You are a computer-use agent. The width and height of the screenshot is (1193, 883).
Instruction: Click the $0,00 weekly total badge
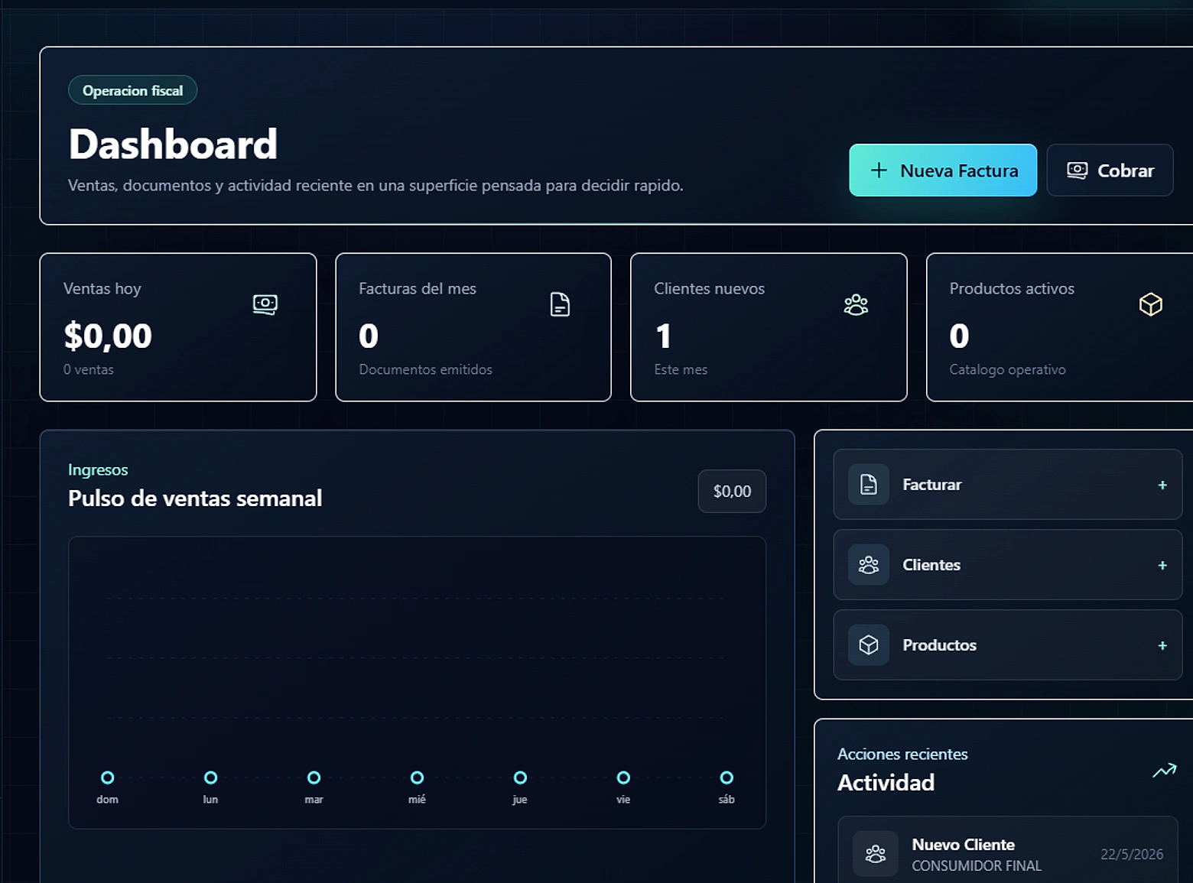pos(732,492)
